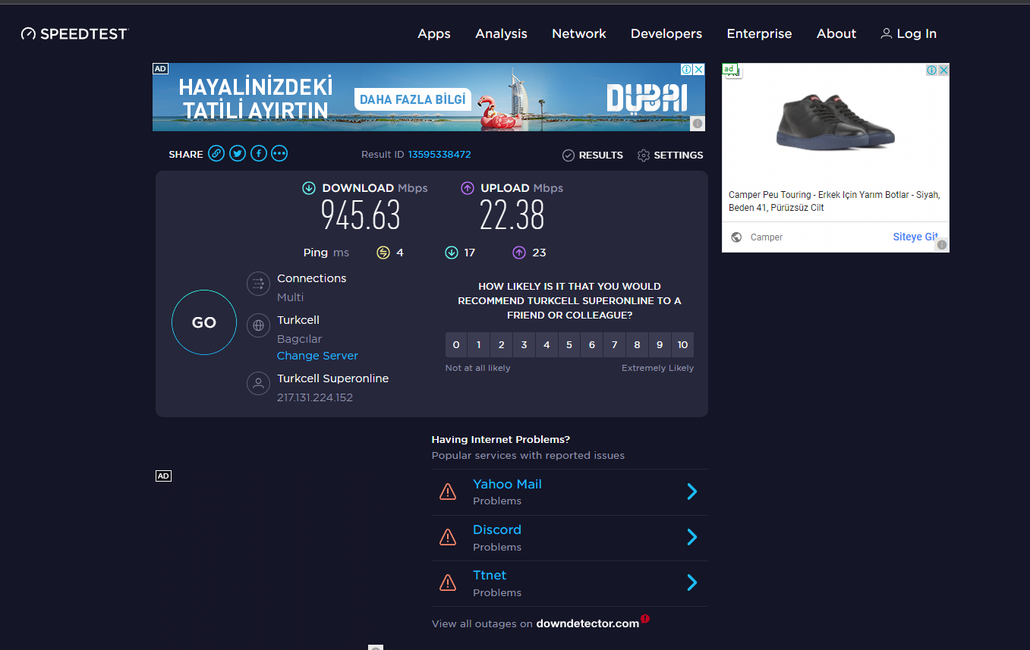Expand Discord problems chevron

click(x=691, y=537)
